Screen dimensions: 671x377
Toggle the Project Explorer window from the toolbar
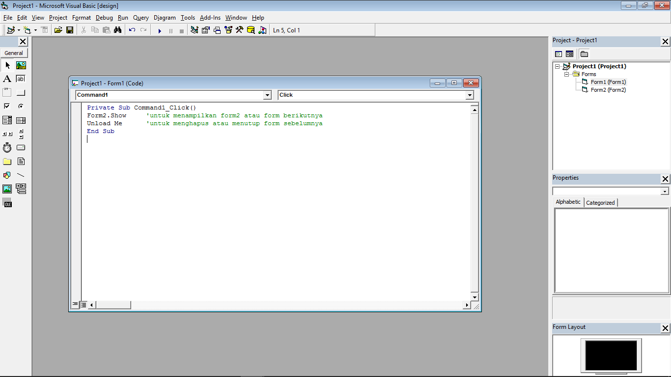[195, 30]
